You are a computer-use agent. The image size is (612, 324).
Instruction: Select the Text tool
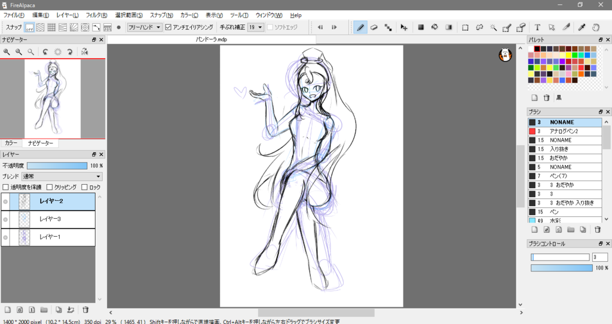coord(537,27)
